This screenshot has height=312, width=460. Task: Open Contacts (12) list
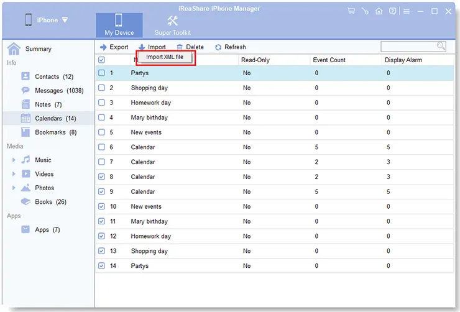[54, 76]
